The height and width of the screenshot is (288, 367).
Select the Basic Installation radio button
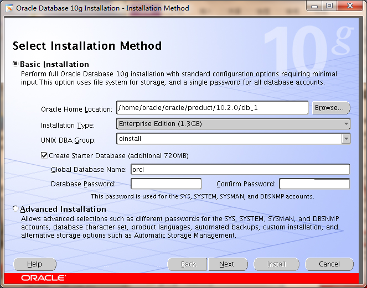[15, 64]
